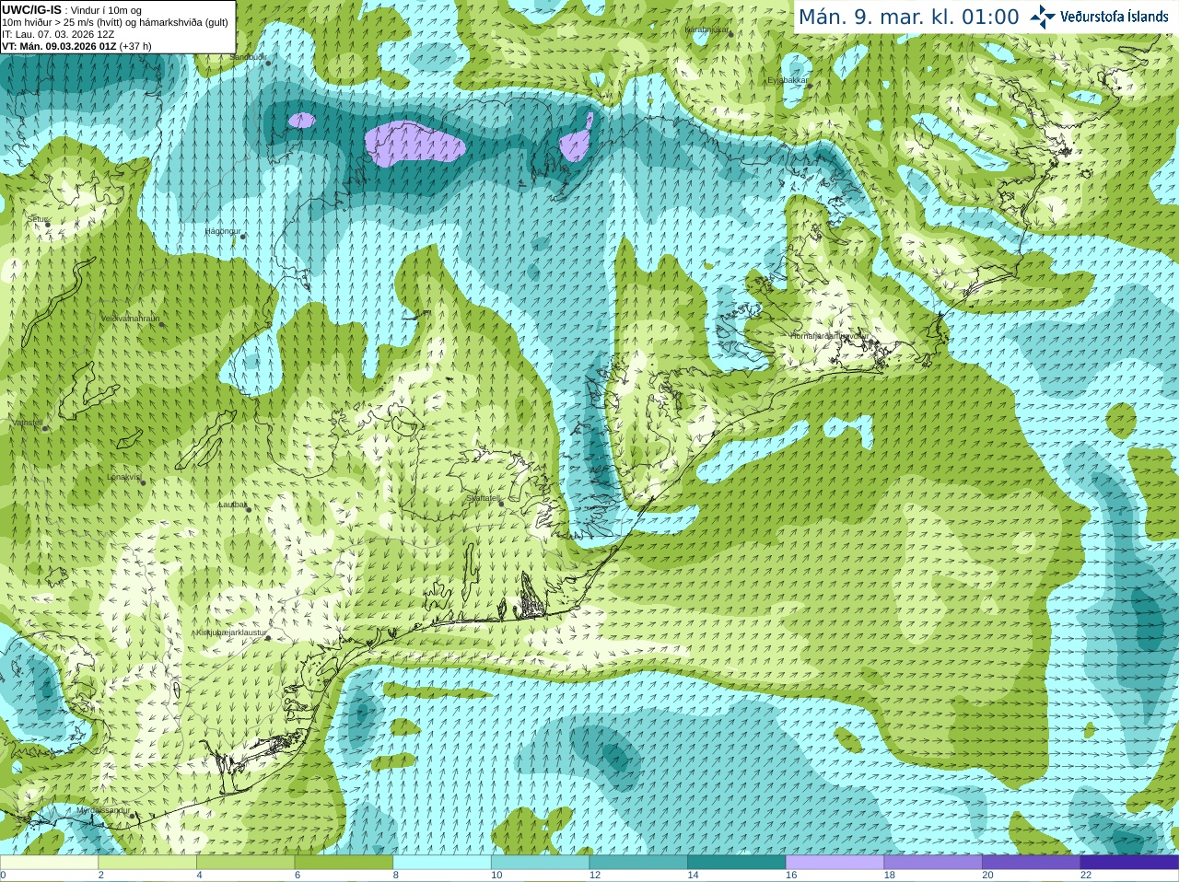Click the 22+ m/s deep indigo legend swatch

pos(1129,863)
